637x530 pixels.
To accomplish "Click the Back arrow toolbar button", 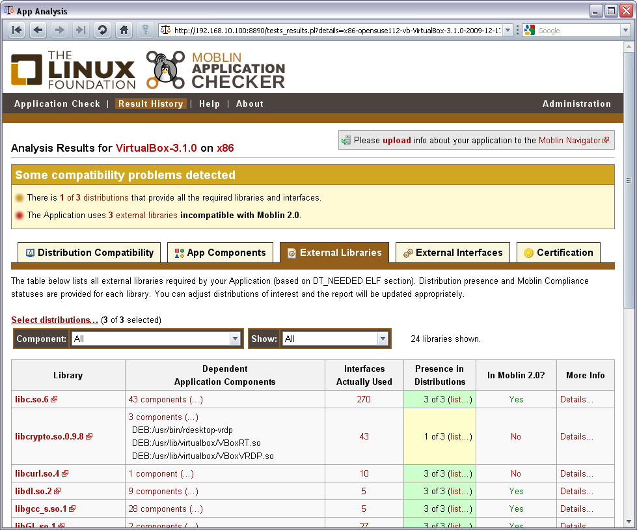I will click(38, 30).
